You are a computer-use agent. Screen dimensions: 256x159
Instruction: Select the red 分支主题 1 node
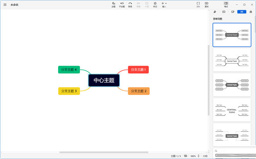tap(138, 69)
